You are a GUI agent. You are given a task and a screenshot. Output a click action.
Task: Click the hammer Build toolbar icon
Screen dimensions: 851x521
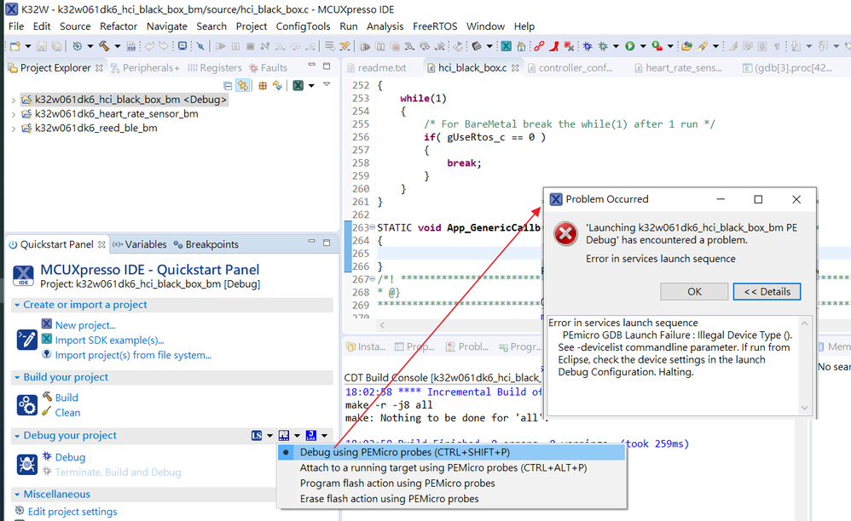(104, 47)
